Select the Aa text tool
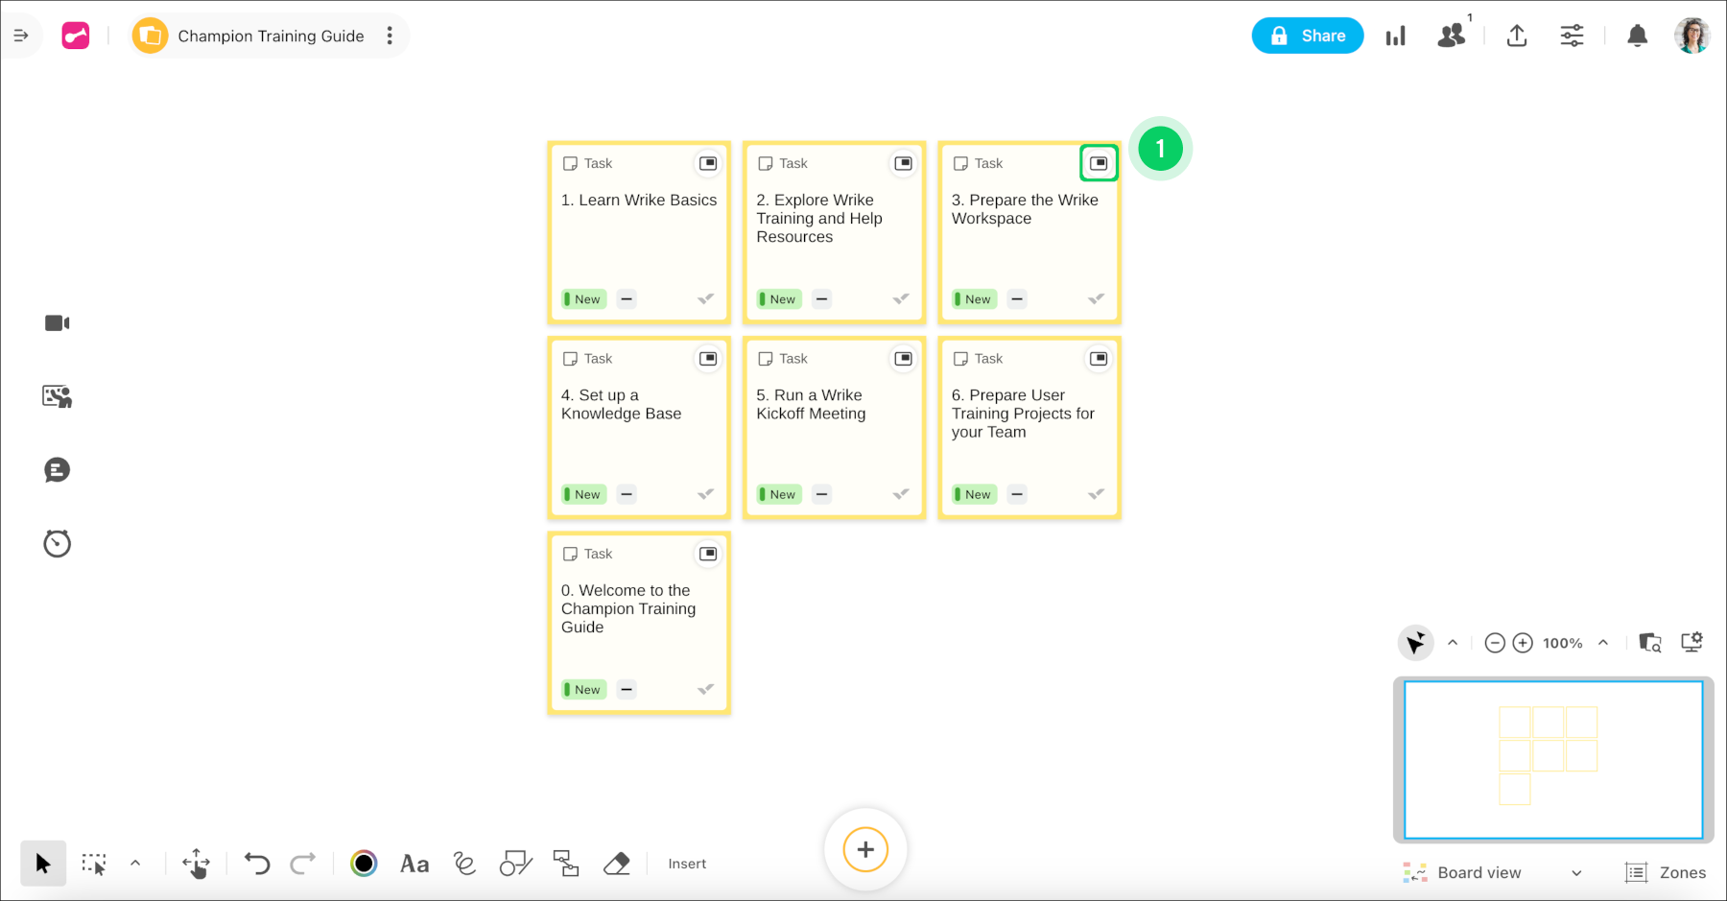Image resolution: width=1727 pixels, height=901 pixels. [x=414, y=864]
